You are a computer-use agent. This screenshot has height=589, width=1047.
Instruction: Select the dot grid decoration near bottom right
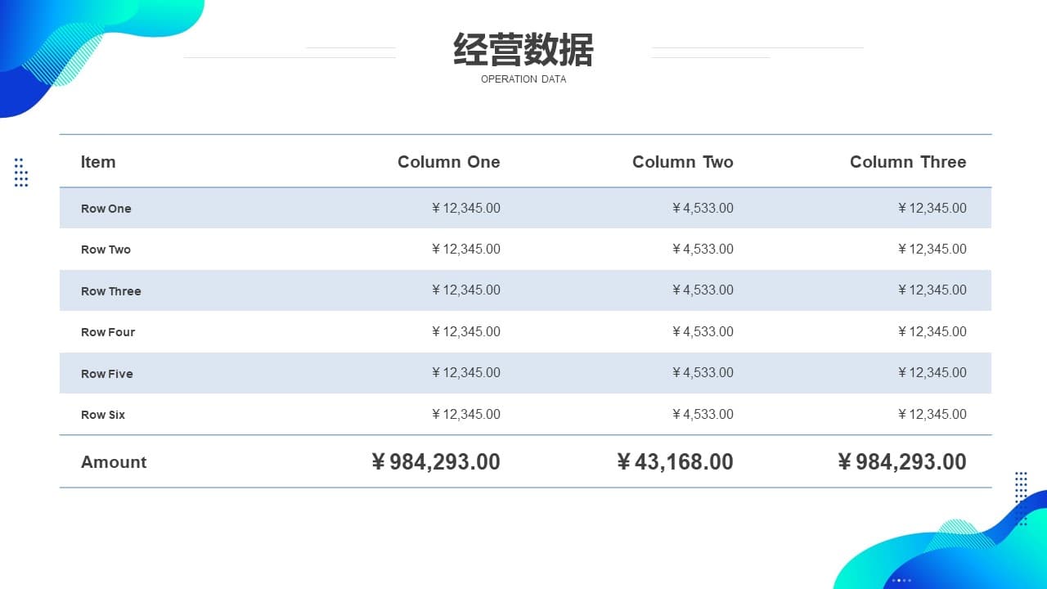tap(1021, 497)
